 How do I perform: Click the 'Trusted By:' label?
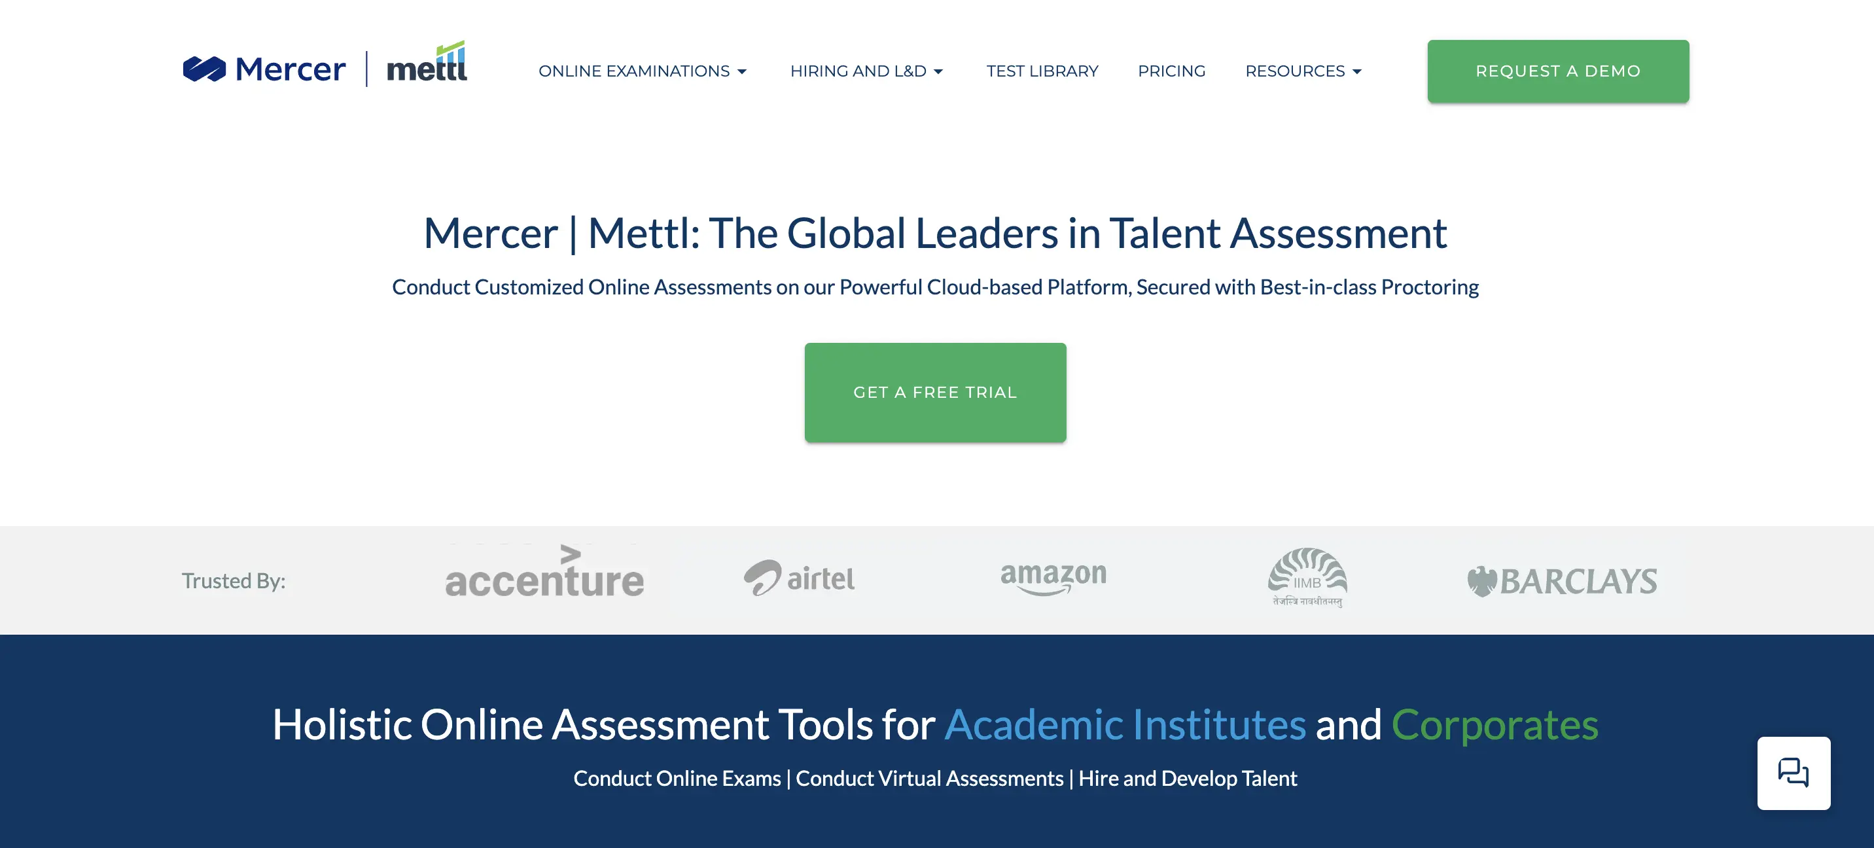click(234, 581)
